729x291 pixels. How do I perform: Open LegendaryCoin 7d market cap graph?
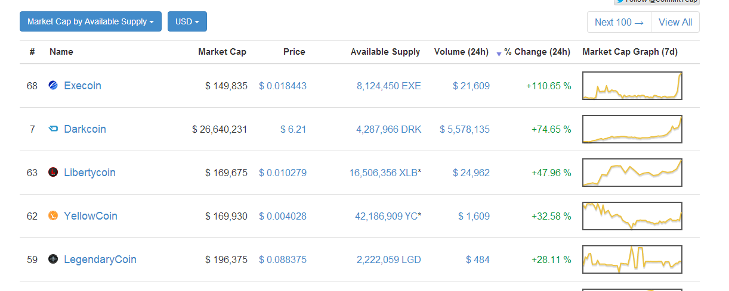[632, 259]
